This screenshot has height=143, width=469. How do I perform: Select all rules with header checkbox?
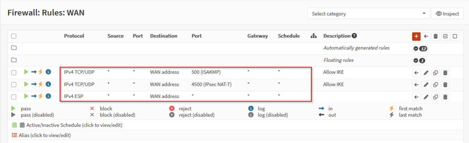pyautogui.click(x=14, y=36)
